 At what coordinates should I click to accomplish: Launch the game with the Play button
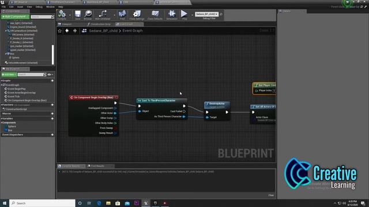coord(184,15)
